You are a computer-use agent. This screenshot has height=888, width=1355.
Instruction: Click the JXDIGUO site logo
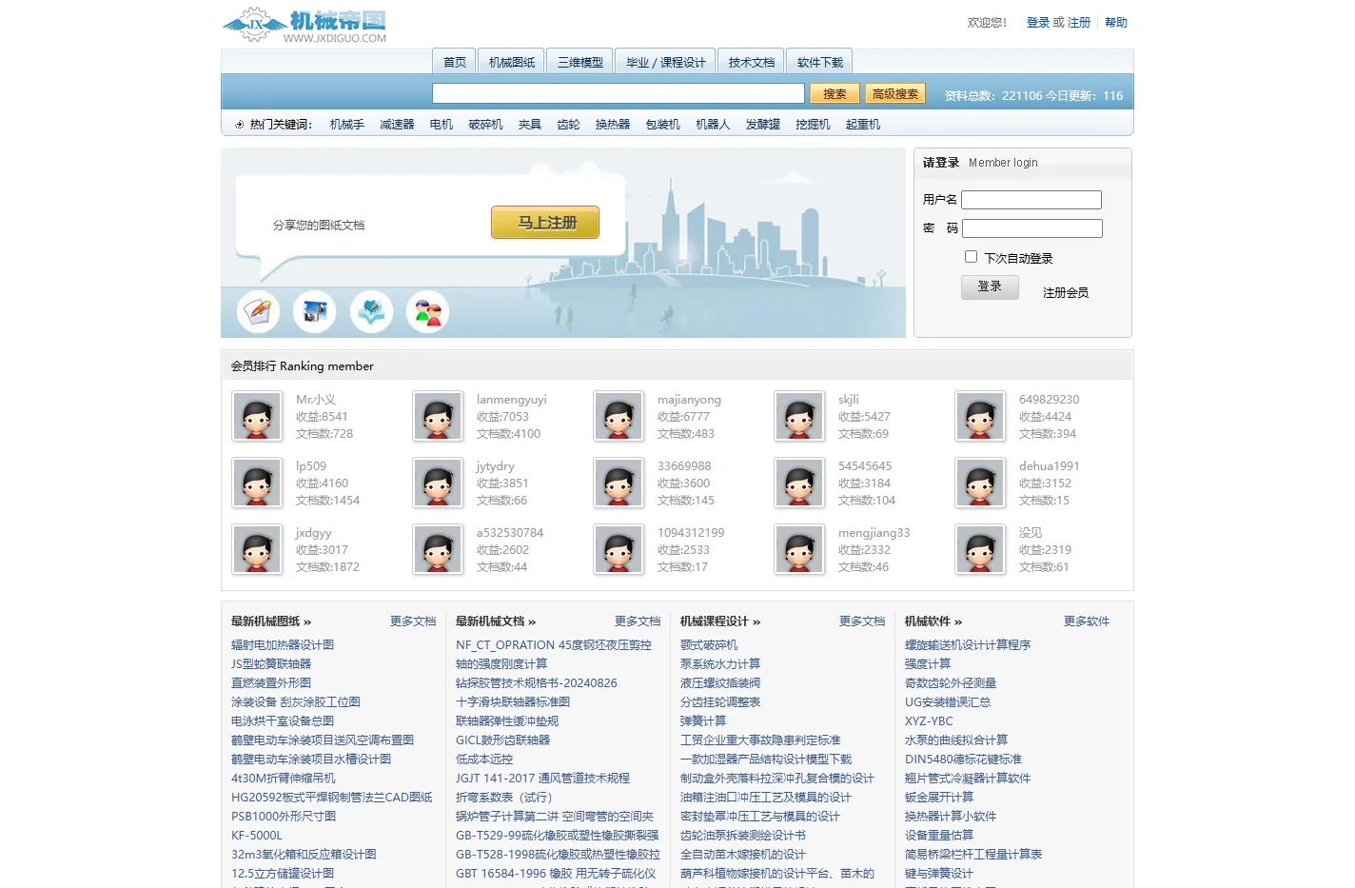click(304, 25)
